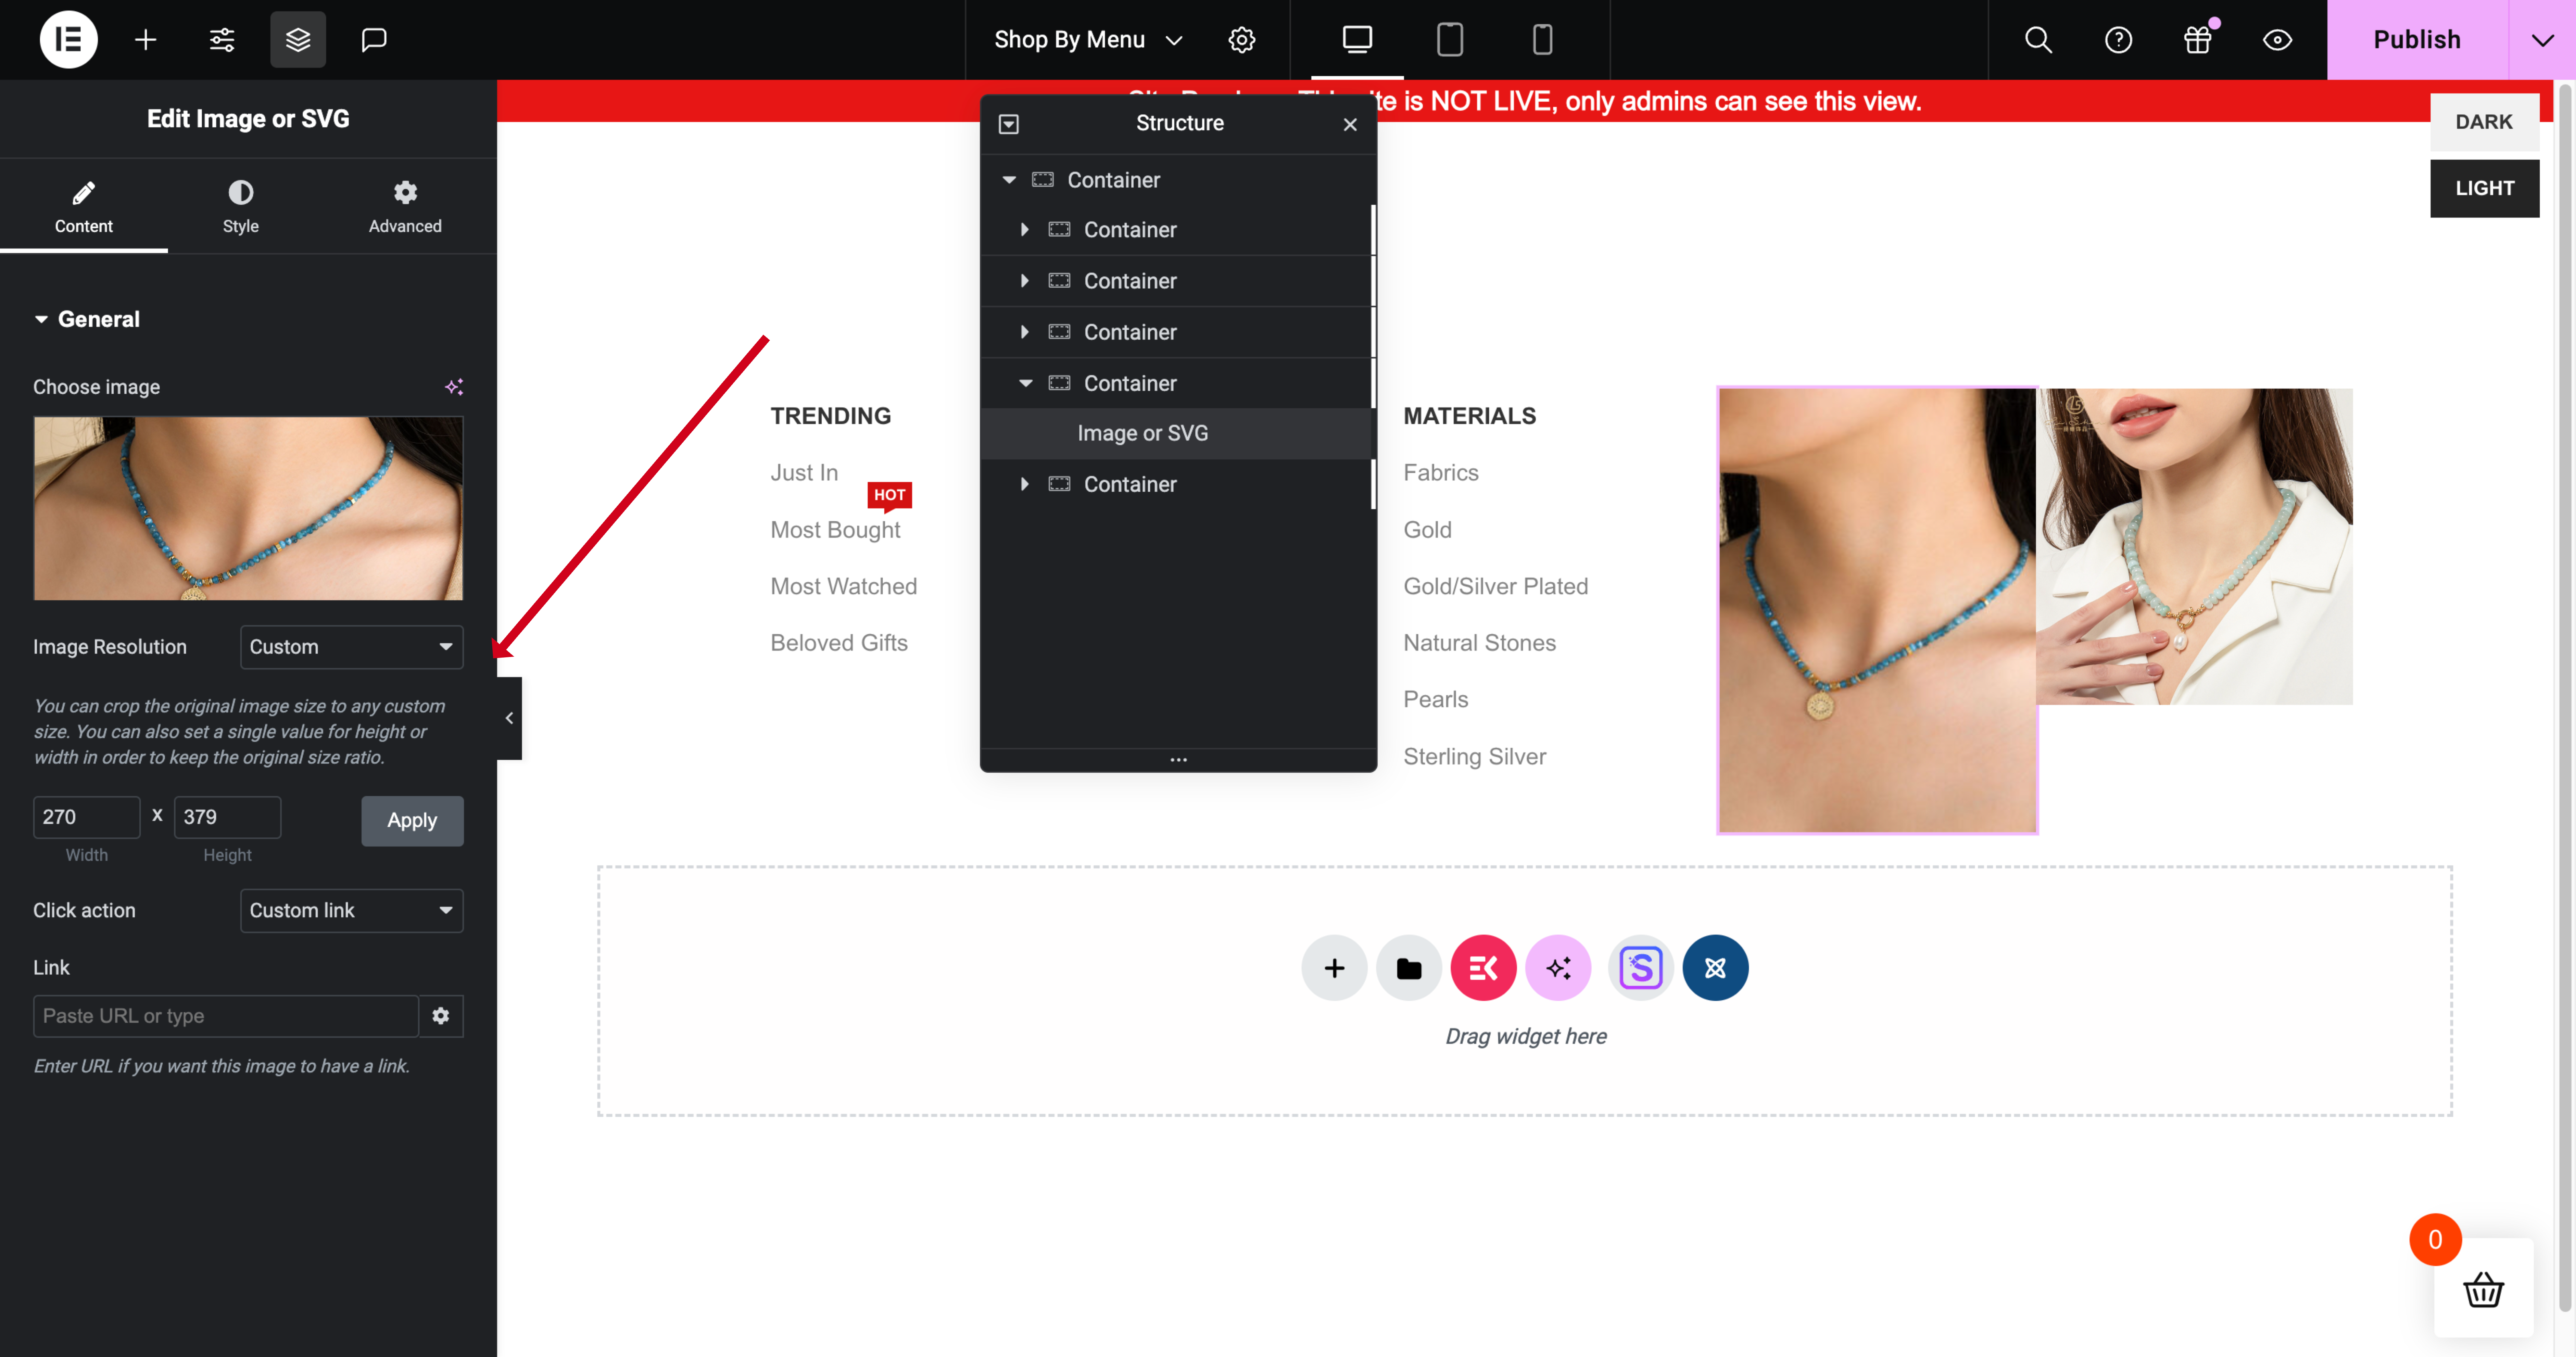Click the Publish button
Image resolution: width=2576 pixels, height=1357 pixels.
click(2417, 40)
